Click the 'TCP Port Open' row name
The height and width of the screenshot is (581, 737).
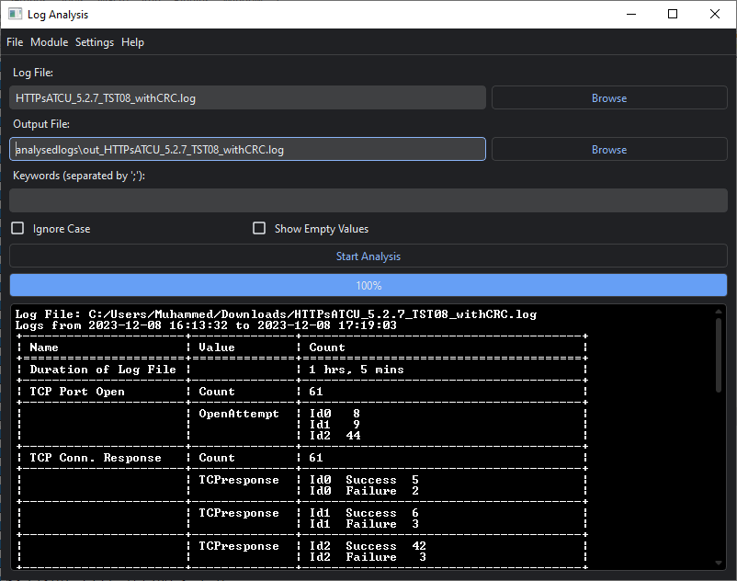tap(77, 392)
